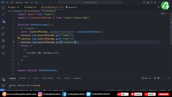Click the lightbulb code action on line 8
Viewport: 172px width, 97px height.
coord(19,38)
